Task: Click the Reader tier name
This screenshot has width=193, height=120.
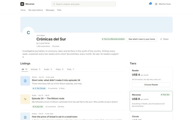Action: (x=135, y=70)
